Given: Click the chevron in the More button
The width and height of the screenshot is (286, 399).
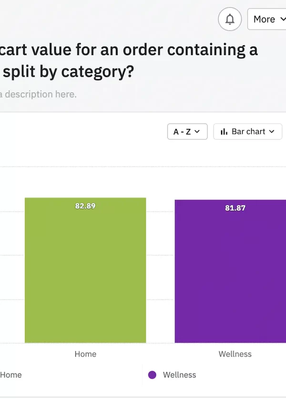Looking at the screenshot, I should (x=283, y=19).
